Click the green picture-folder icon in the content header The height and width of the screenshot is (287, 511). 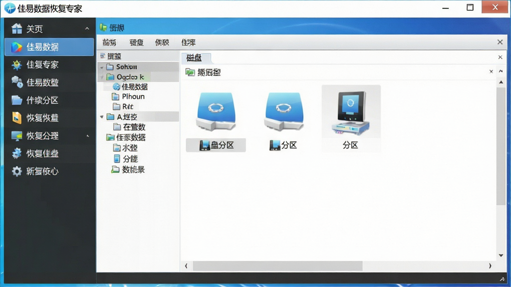[x=190, y=72]
